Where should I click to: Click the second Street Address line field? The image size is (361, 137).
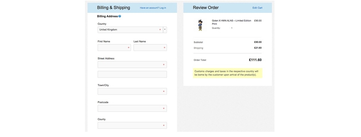[132, 74]
